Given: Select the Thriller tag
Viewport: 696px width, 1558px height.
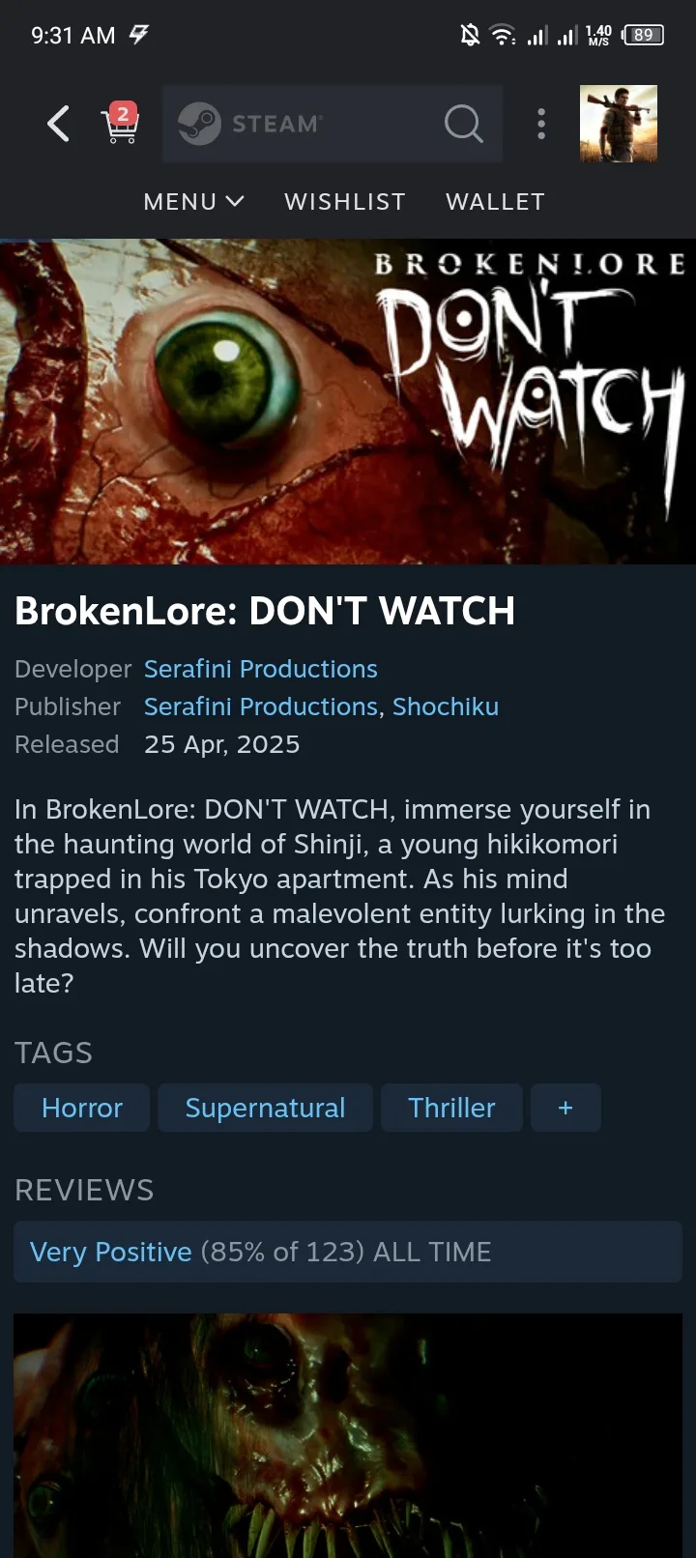Looking at the screenshot, I should [x=451, y=1108].
